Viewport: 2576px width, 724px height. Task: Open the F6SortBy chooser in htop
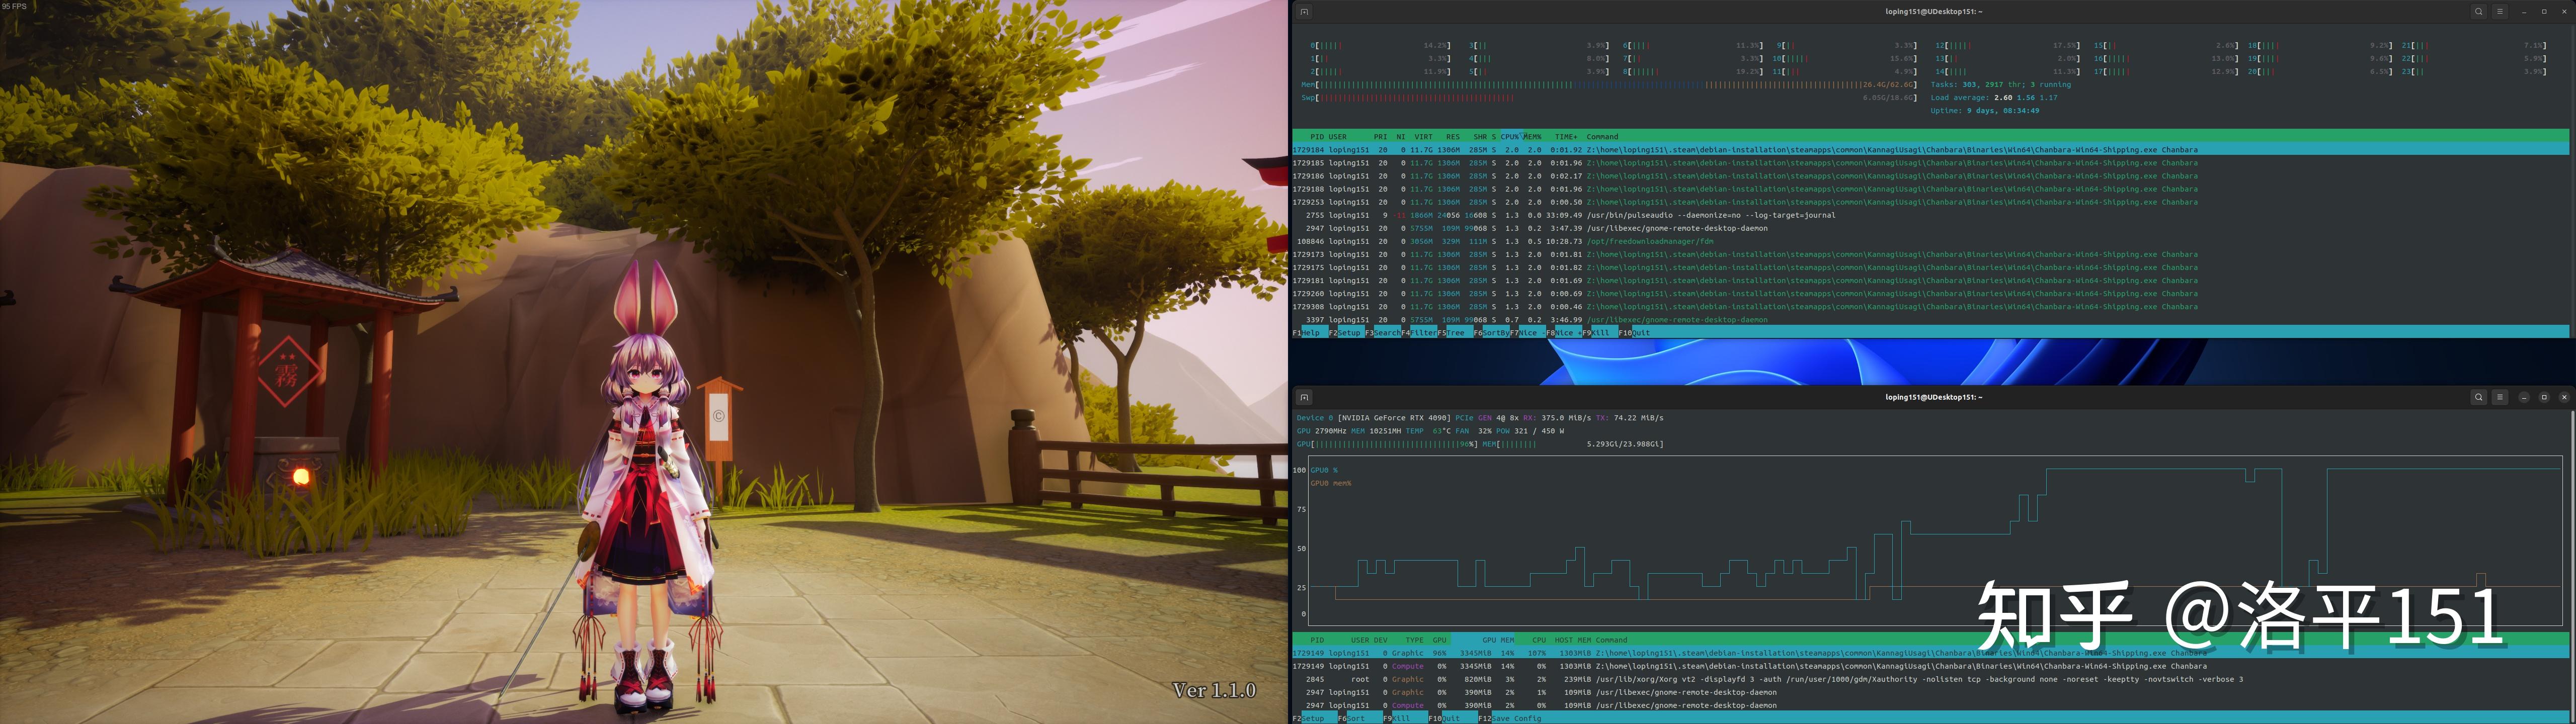(x=1493, y=332)
